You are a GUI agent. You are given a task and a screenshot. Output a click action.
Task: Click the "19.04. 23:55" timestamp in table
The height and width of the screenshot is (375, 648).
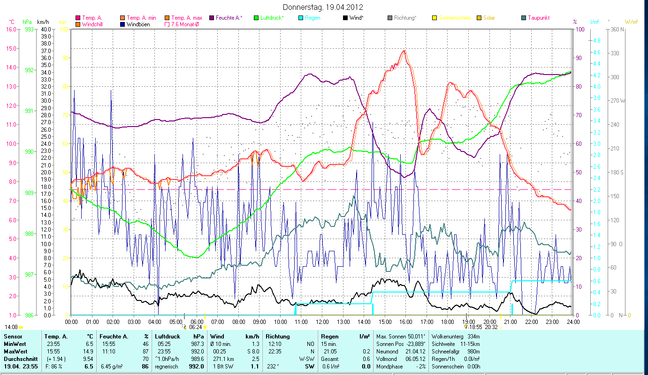point(20,367)
